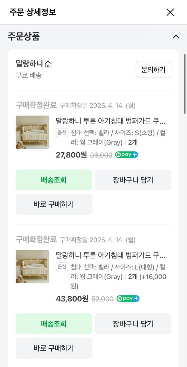Add the L(대형) item to cart
The width and height of the screenshot is (187, 367).
pos(133,324)
